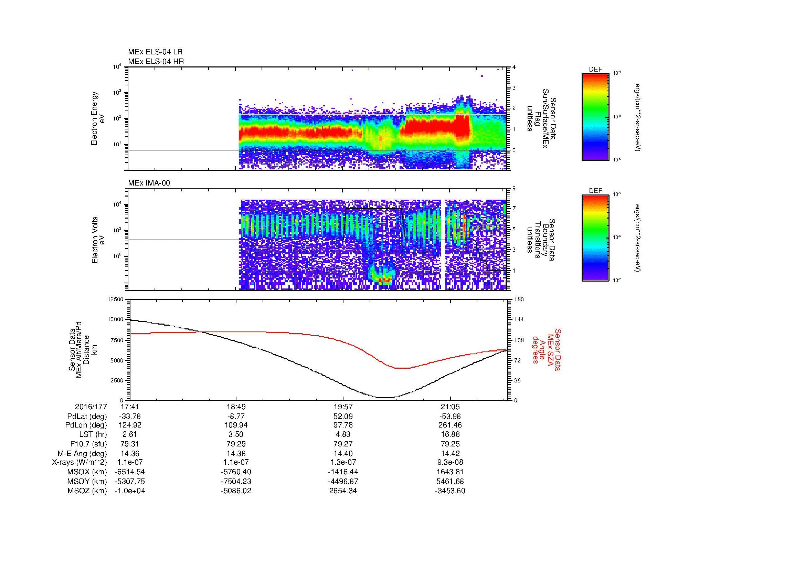Click the '19:57' time tick label
805x569 pixels.
tap(343, 407)
